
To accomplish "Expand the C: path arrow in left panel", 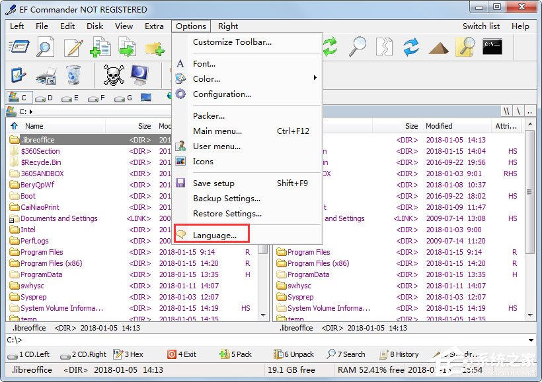I will click(31, 111).
